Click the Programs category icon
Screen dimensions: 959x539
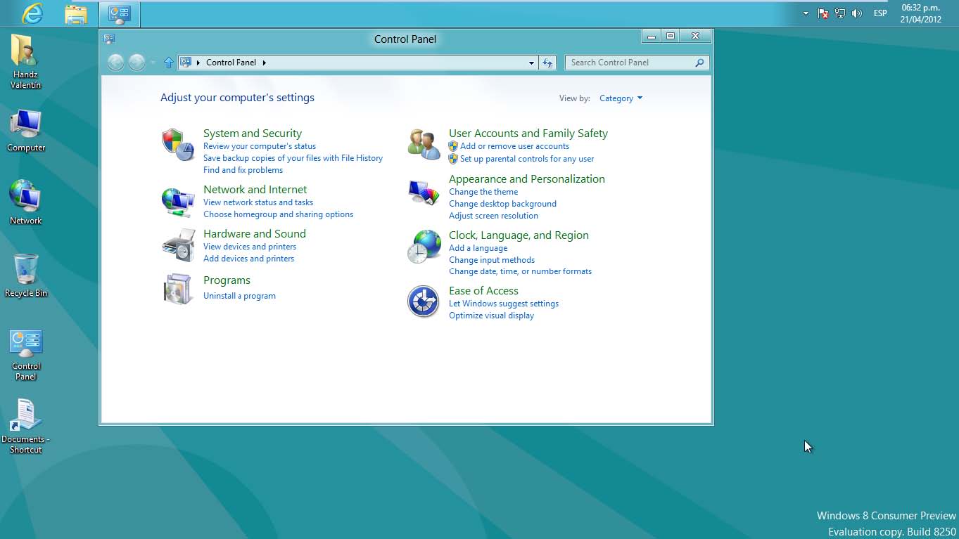177,289
